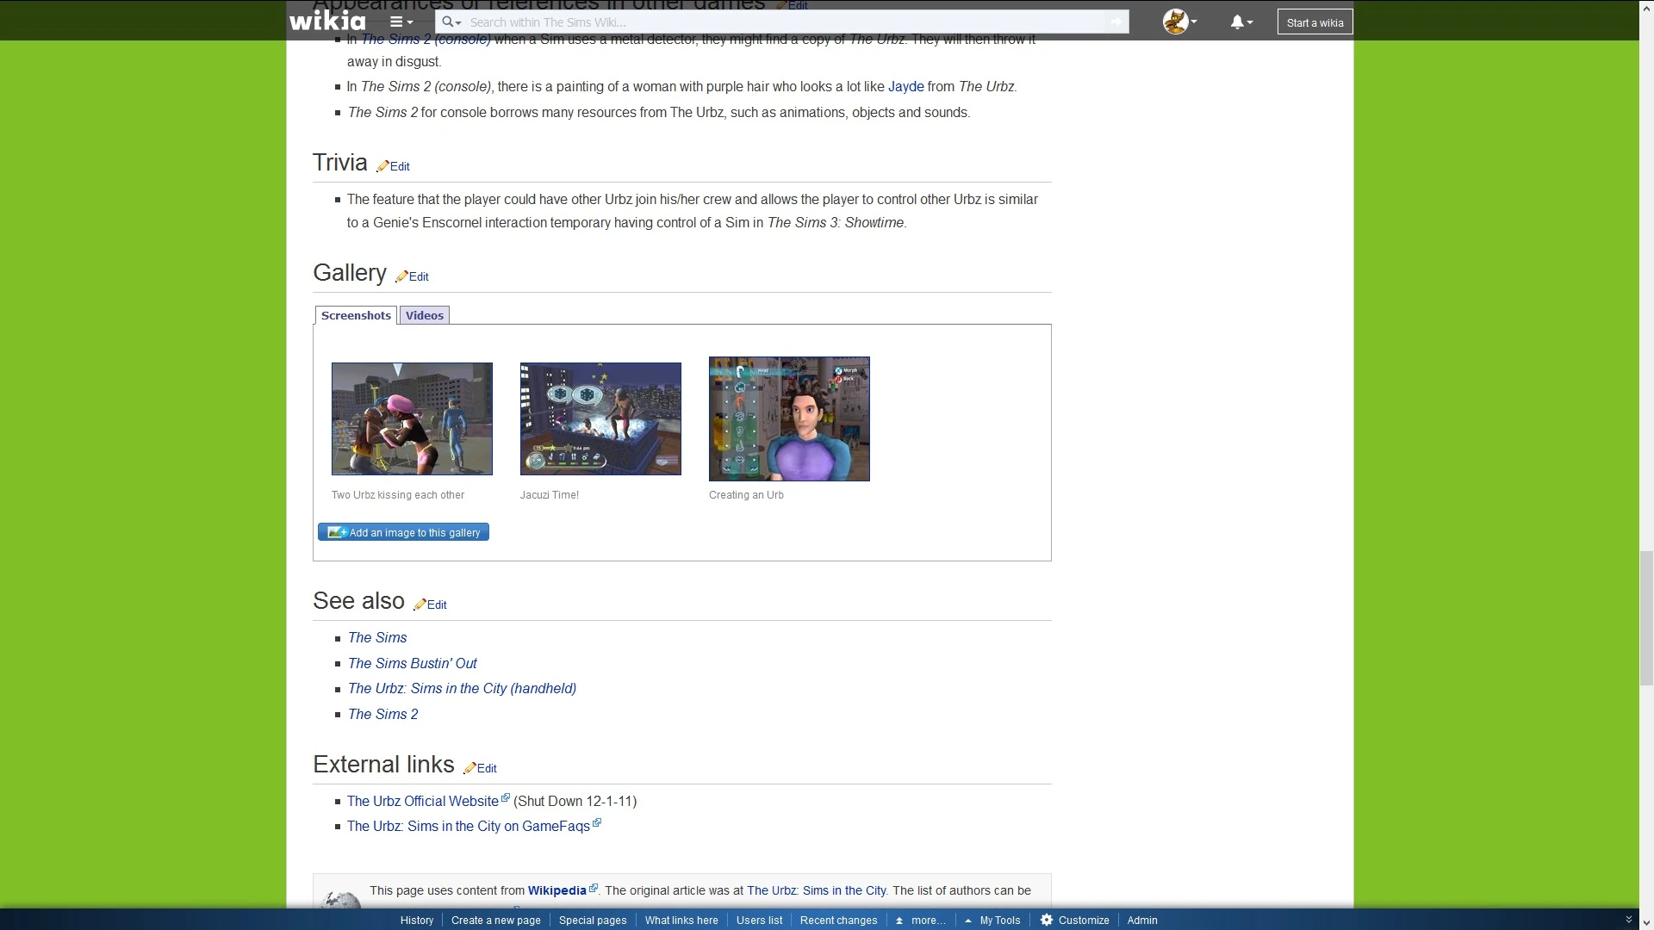Click Add an image to this gallery
Image resolution: width=1654 pixels, height=930 pixels.
[403, 532]
